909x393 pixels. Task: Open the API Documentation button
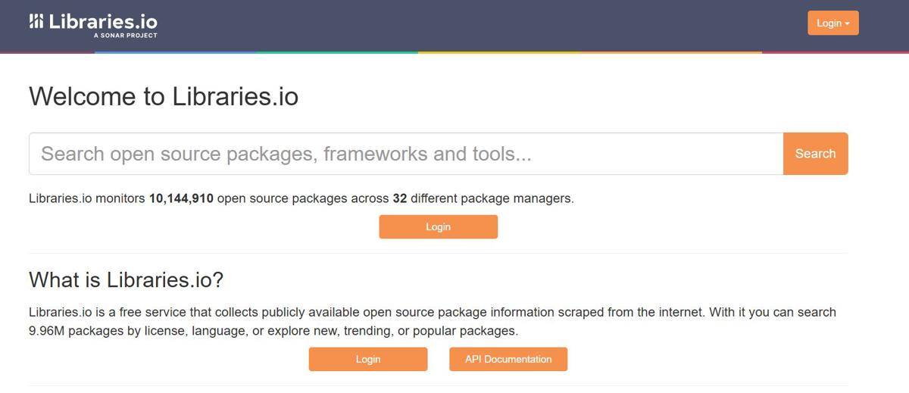click(508, 359)
